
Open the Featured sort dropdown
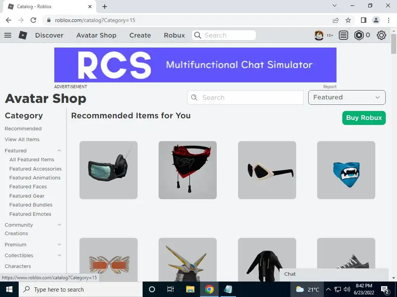pos(347,97)
